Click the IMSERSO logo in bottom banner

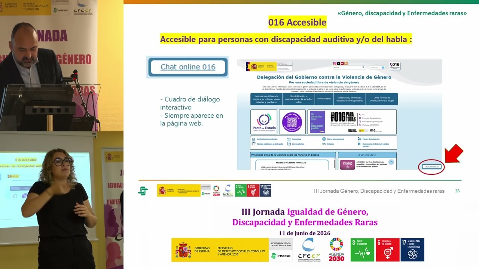pyautogui.click(x=280, y=256)
